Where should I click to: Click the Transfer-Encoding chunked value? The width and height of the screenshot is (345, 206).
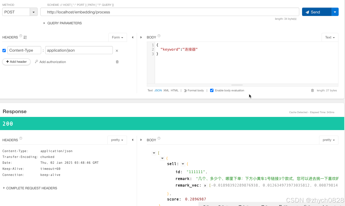(47, 157)
